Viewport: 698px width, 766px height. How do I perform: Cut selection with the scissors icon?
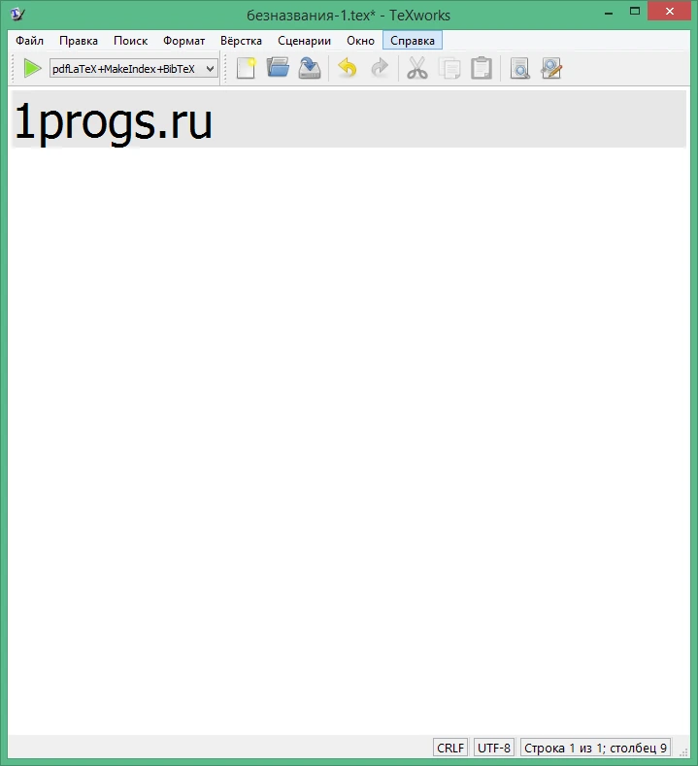(417, 68)
